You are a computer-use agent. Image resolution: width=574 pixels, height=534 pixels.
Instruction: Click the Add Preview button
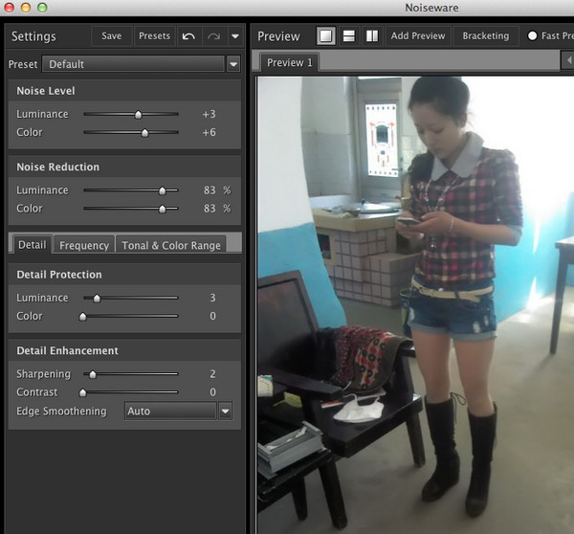[x=418, y=36]
